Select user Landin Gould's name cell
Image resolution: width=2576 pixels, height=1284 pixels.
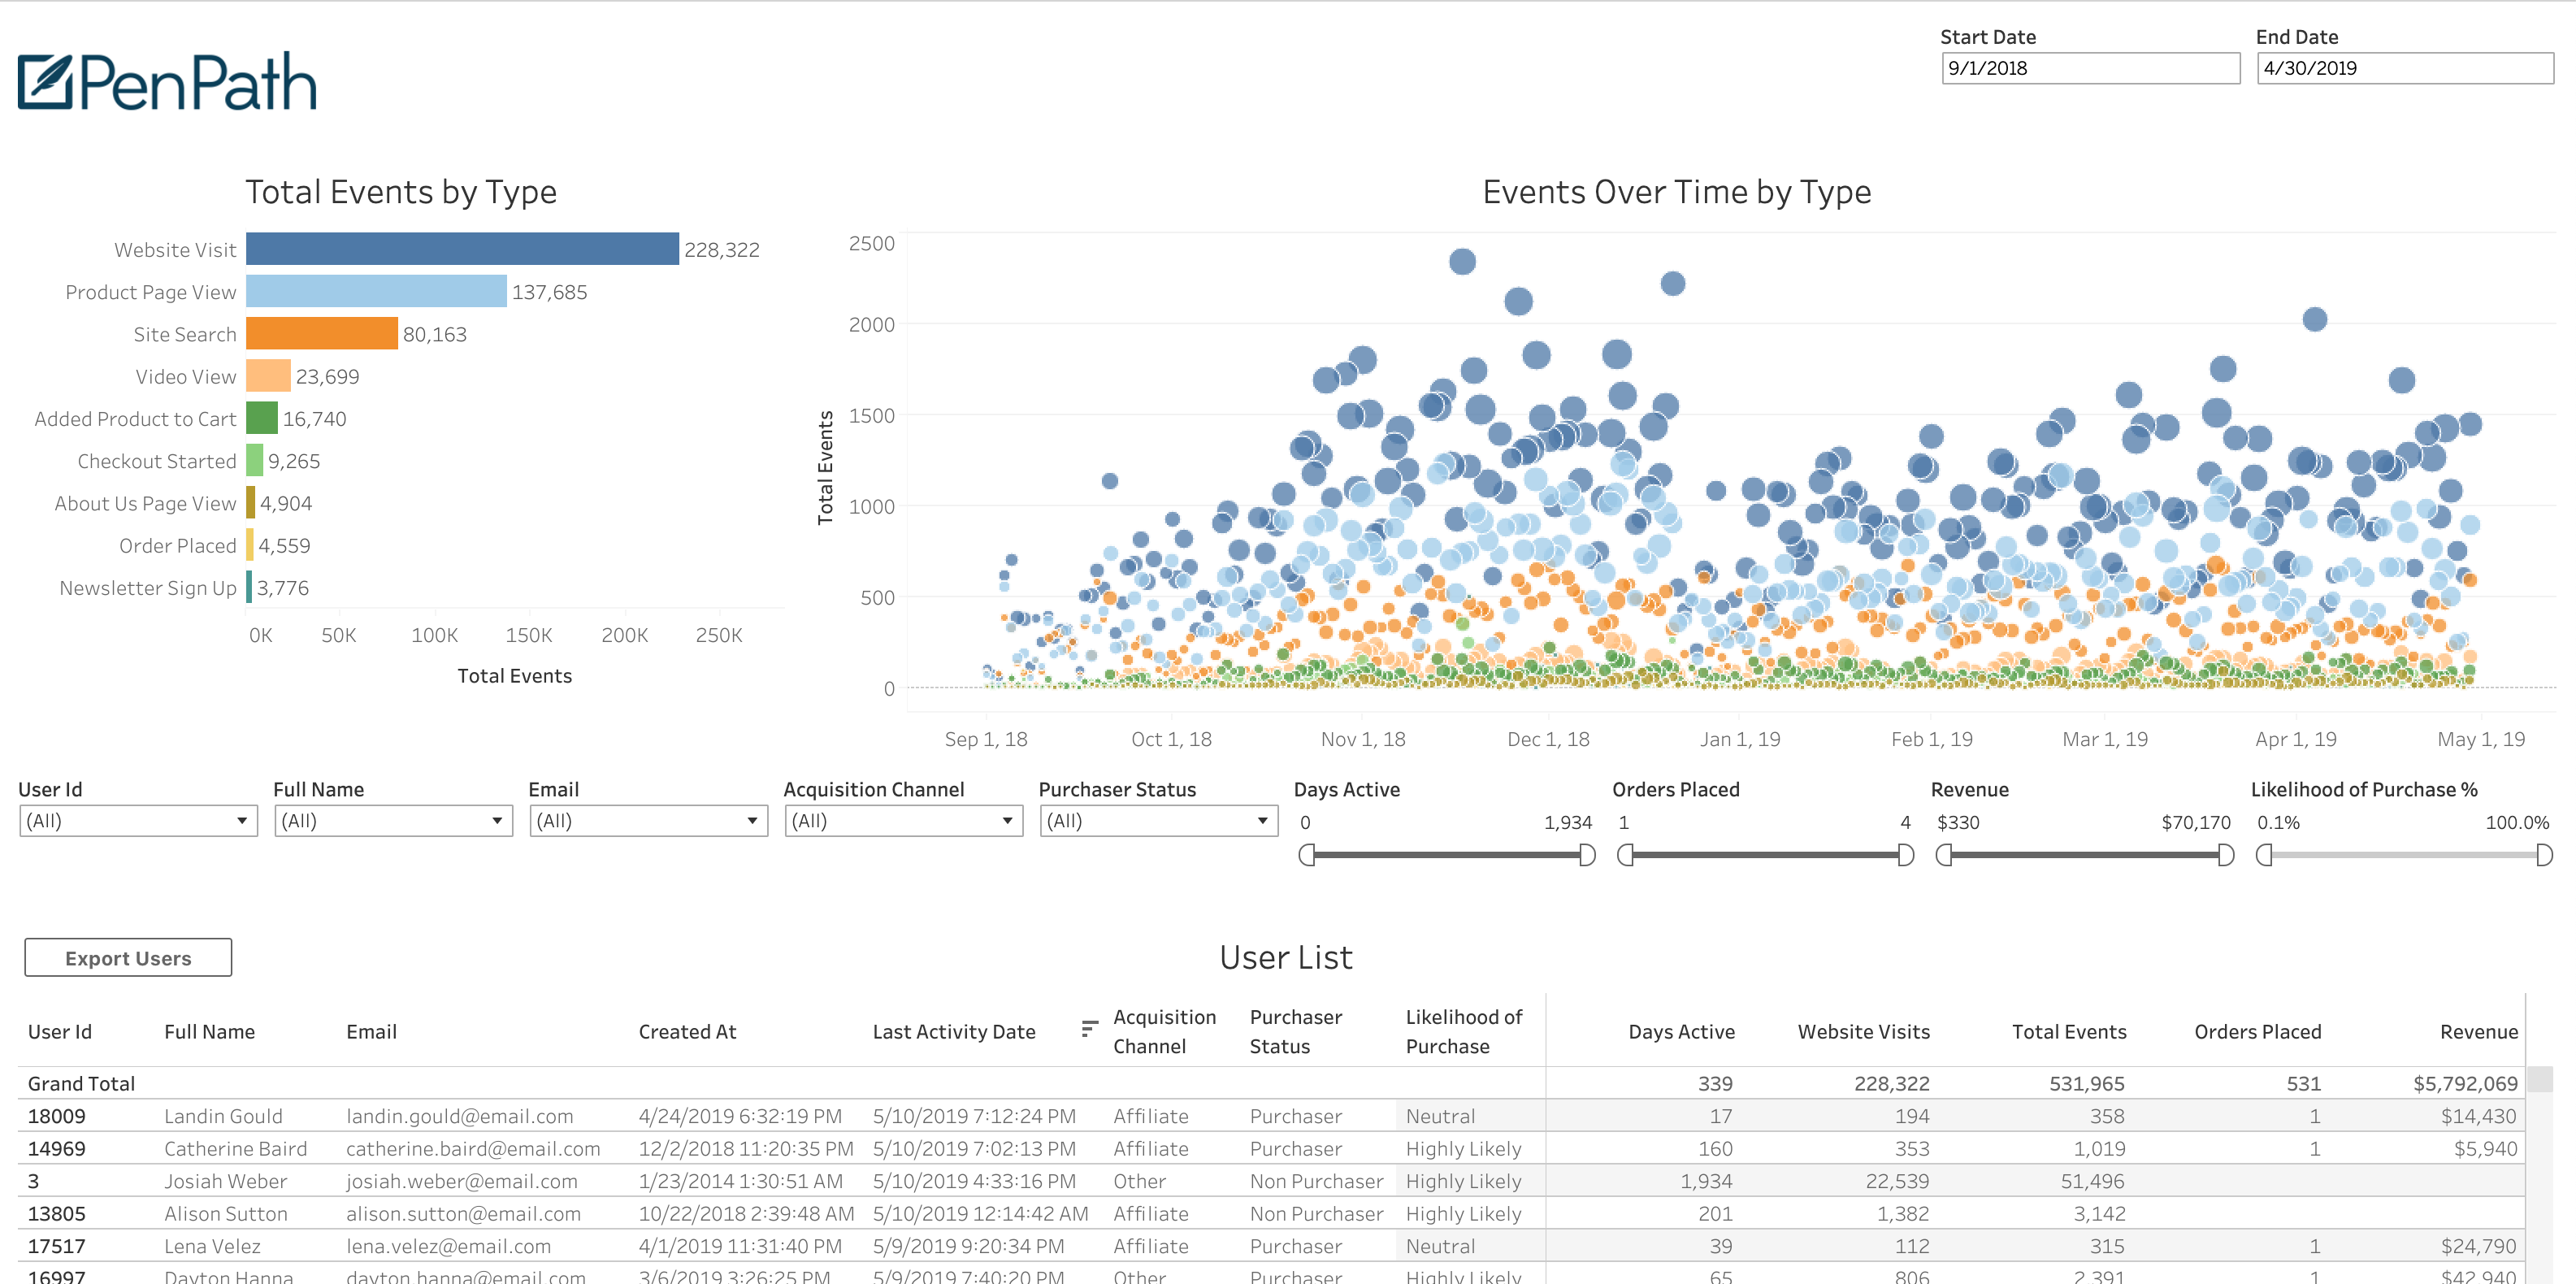pyautogui.click(x=223, y=1116)
